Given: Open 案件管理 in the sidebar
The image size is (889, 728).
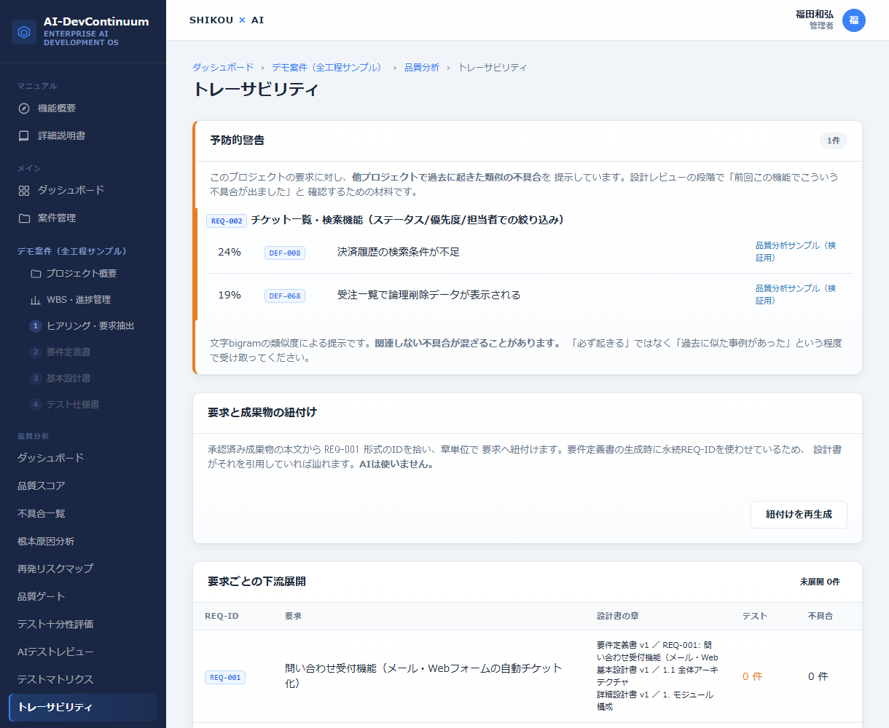Looking at the screenshot, I should (x=83, y=218).
